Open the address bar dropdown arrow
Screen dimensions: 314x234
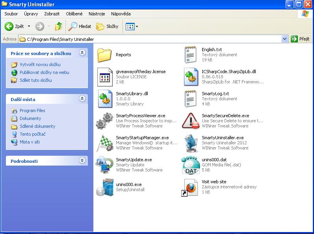coord(285,39)
